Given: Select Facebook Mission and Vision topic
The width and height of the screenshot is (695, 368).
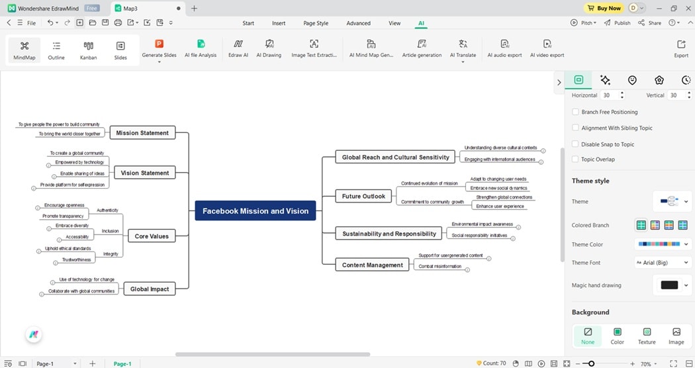Looking at the screenshot, I should [x=255, y=210].
